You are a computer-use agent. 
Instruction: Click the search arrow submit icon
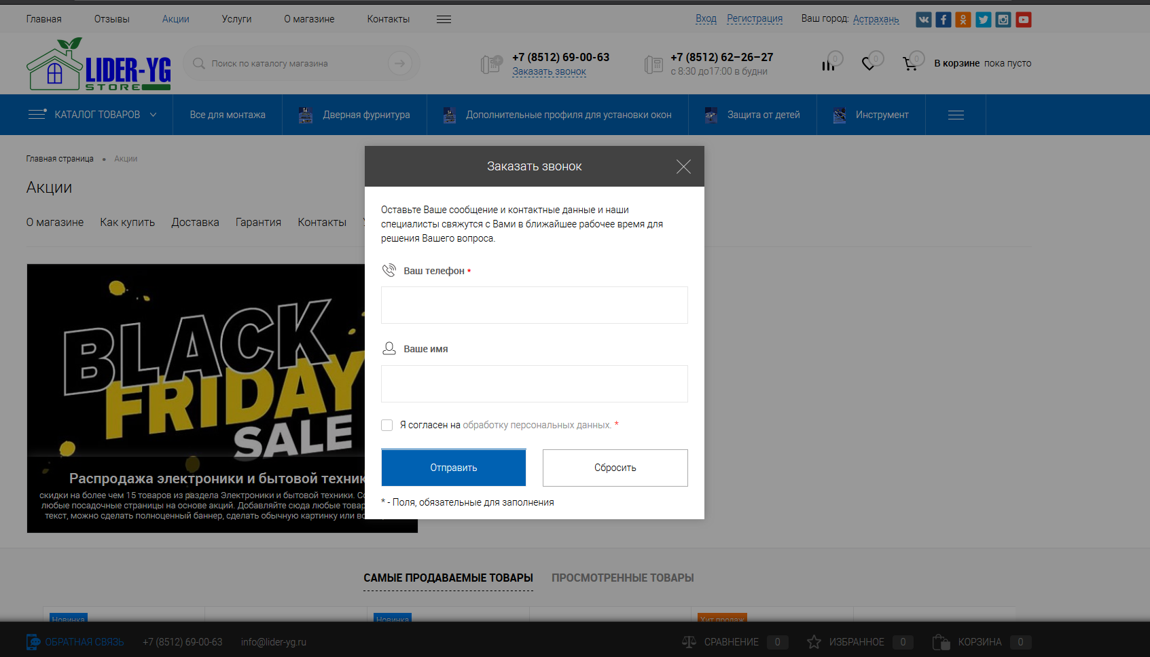[400, 63]
